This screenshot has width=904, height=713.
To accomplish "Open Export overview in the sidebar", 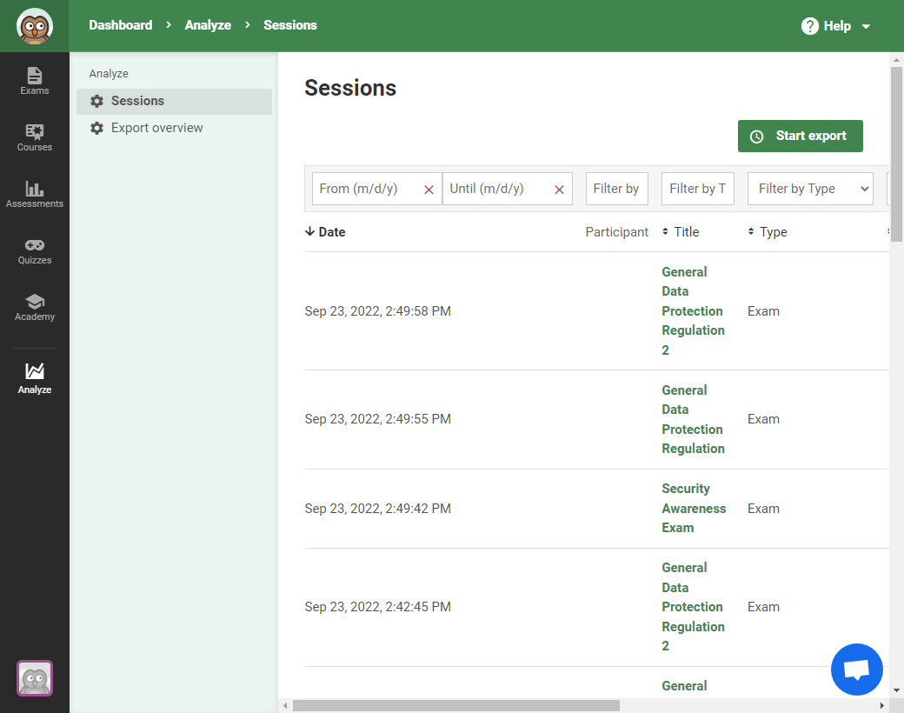I will point(156,128).
